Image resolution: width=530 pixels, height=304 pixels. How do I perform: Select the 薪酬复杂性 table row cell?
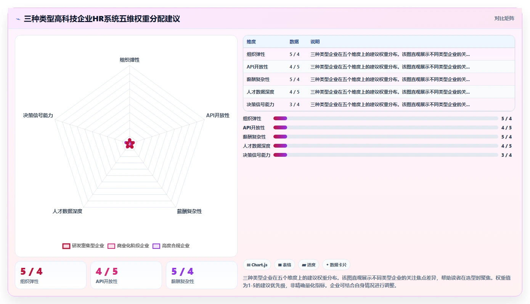[x=258, y=79]
